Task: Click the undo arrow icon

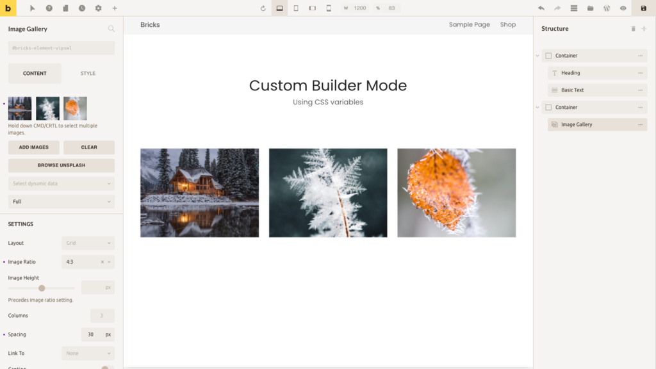Action: 541,8
